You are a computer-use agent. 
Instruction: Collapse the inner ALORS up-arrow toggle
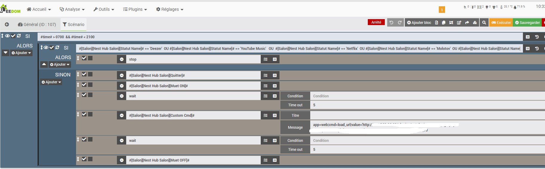[x=44, y=64]
